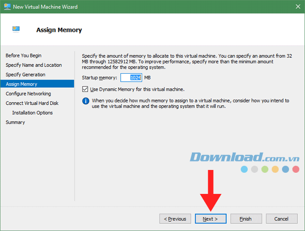305x231 pixels.
Task: Click the New Virtual Machine Wizard title bar
Action: pos(141,7)
